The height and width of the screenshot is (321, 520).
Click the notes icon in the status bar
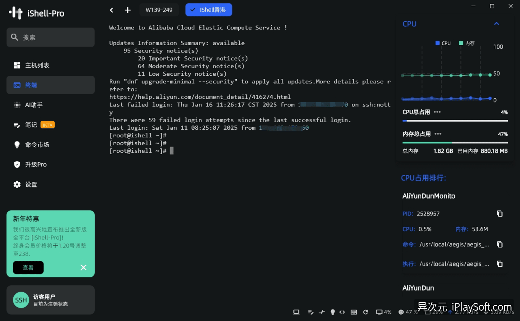(x=311, y=312)
